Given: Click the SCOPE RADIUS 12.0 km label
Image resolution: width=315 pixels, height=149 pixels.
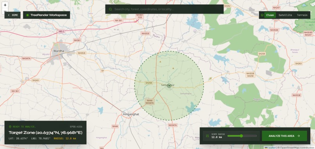Looking at the screenshot, I should coord(218,136).
